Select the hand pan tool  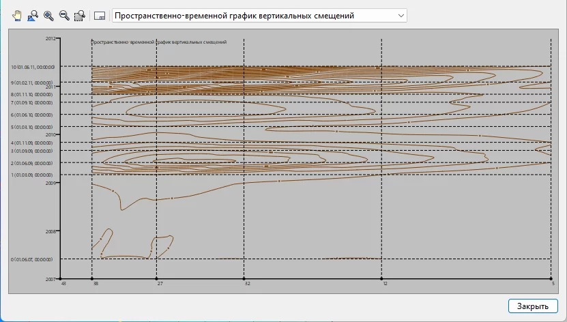[16, 16]
